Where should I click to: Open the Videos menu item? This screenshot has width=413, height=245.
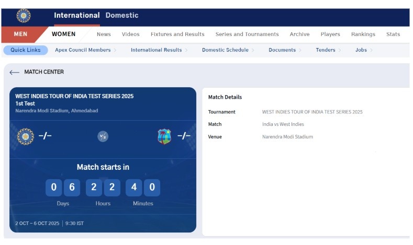tap(131, 34)
